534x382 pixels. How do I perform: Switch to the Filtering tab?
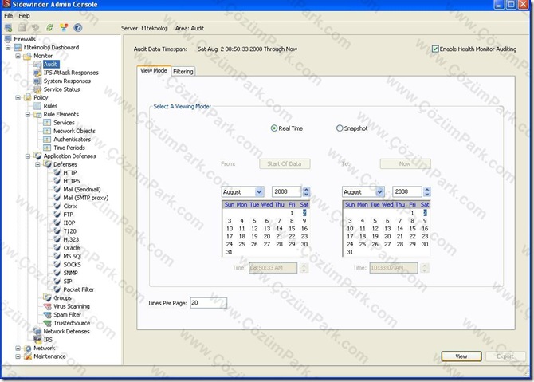[183, 71]
